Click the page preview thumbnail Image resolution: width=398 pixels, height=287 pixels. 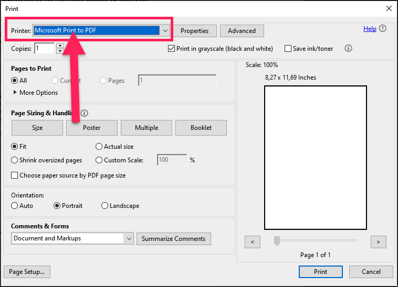click(x=316, y=158)
